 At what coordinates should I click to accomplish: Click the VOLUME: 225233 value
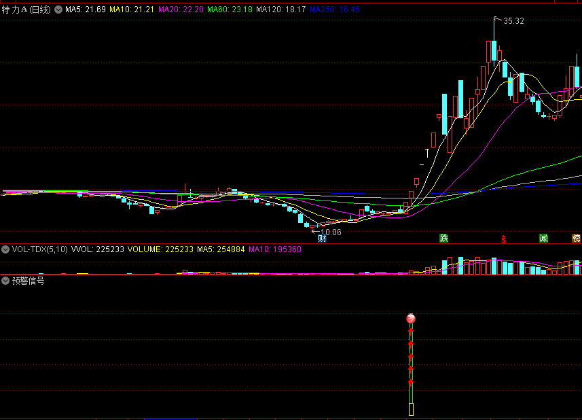(x=160, y=249)
